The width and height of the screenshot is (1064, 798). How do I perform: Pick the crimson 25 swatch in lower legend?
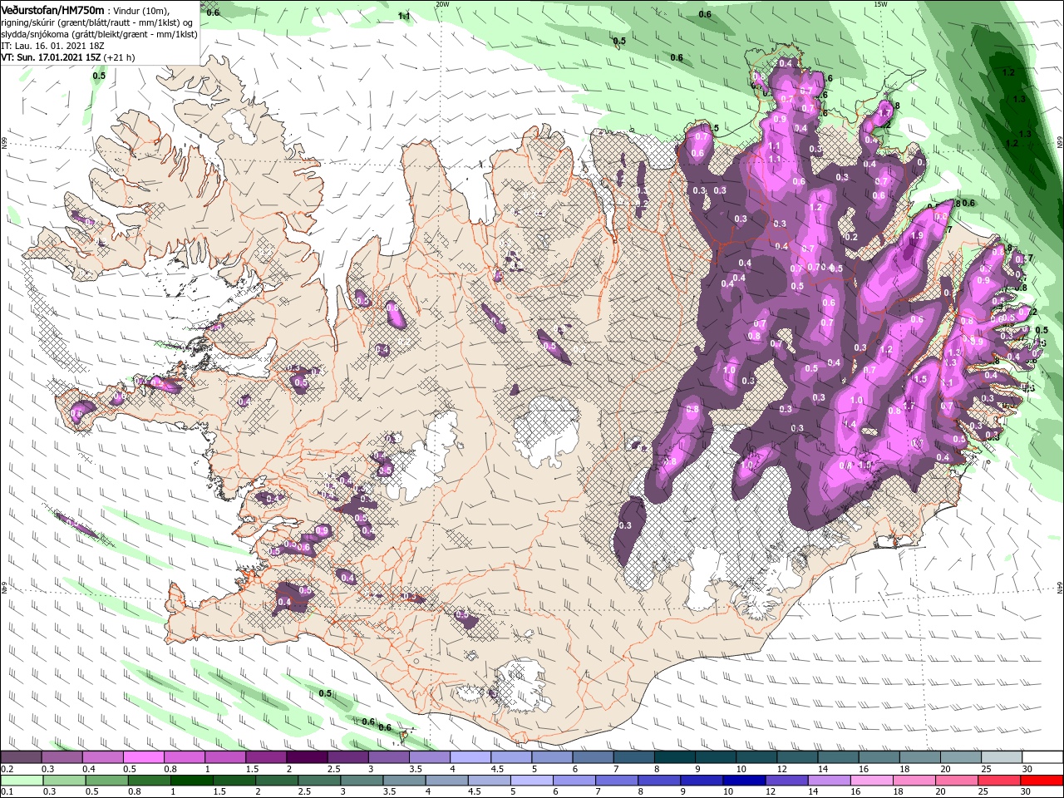[x=1000, y=781]
